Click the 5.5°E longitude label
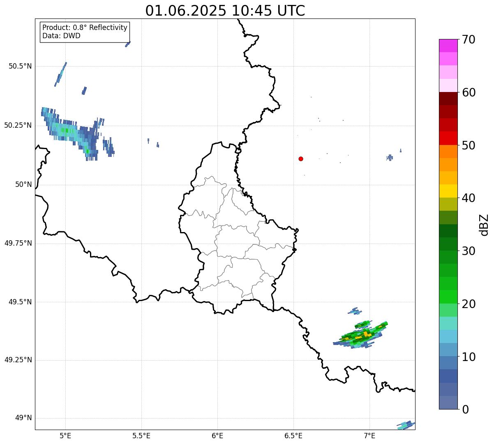The height and width of the screenshot is (444, 494). click(141, 435)
